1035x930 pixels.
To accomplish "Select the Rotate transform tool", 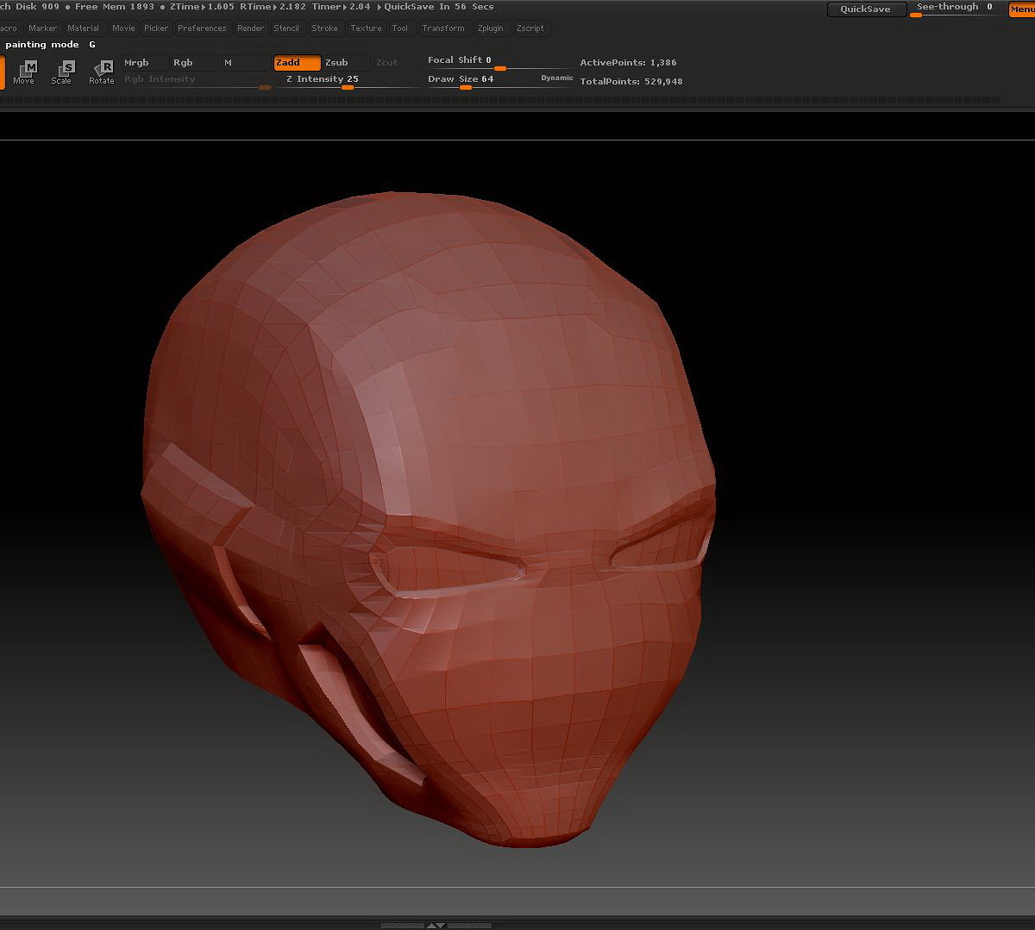I will 101,72.
